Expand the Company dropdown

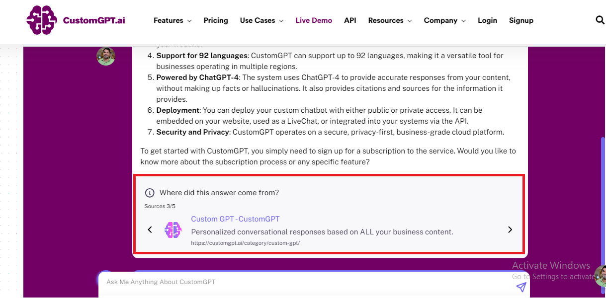click(x=444, y=20)
